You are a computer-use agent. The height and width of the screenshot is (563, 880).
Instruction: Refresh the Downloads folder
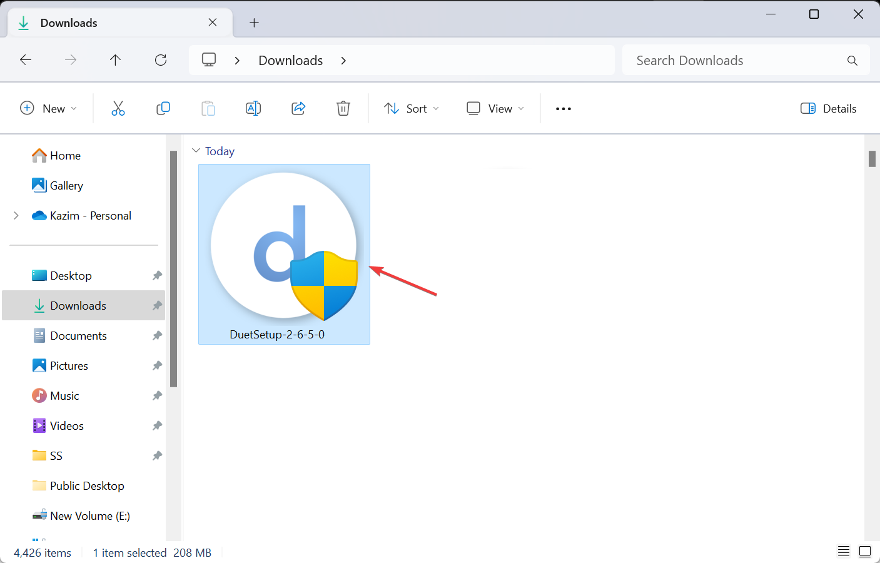(160, 59)
